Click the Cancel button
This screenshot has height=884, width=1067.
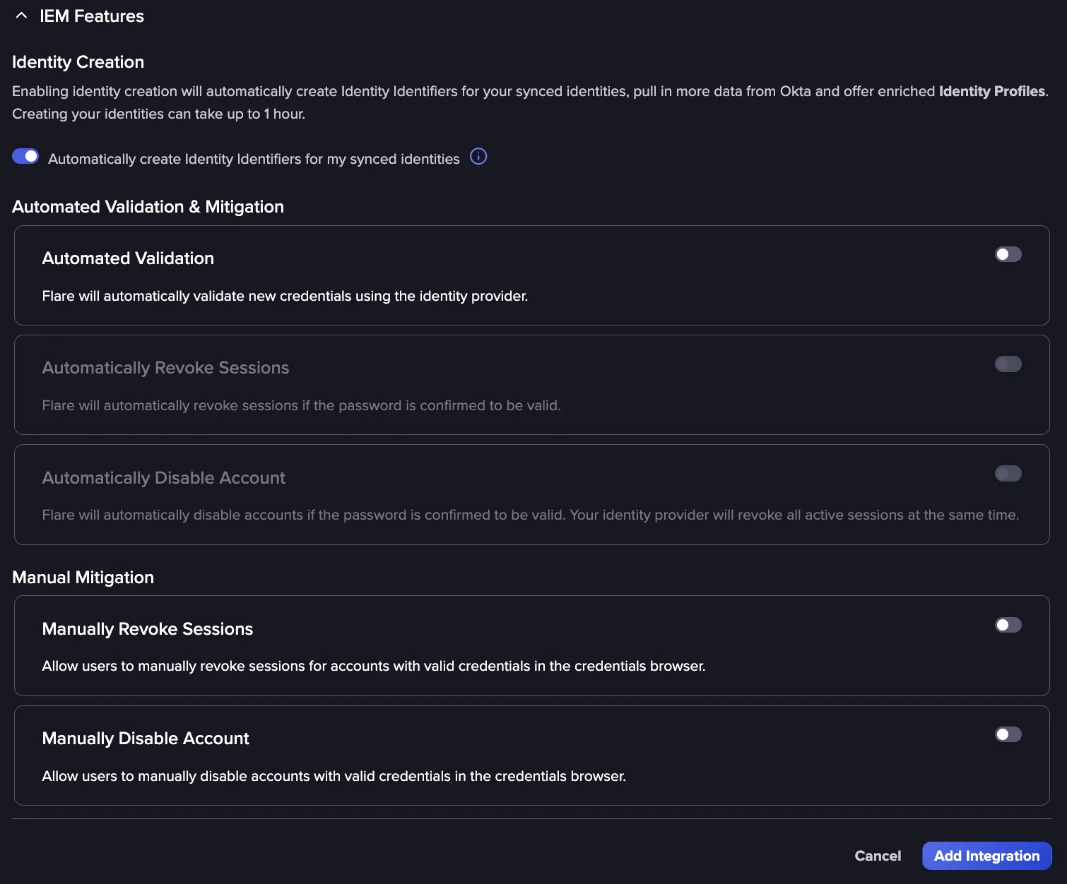pyautogui.click(x=878, y=856)
